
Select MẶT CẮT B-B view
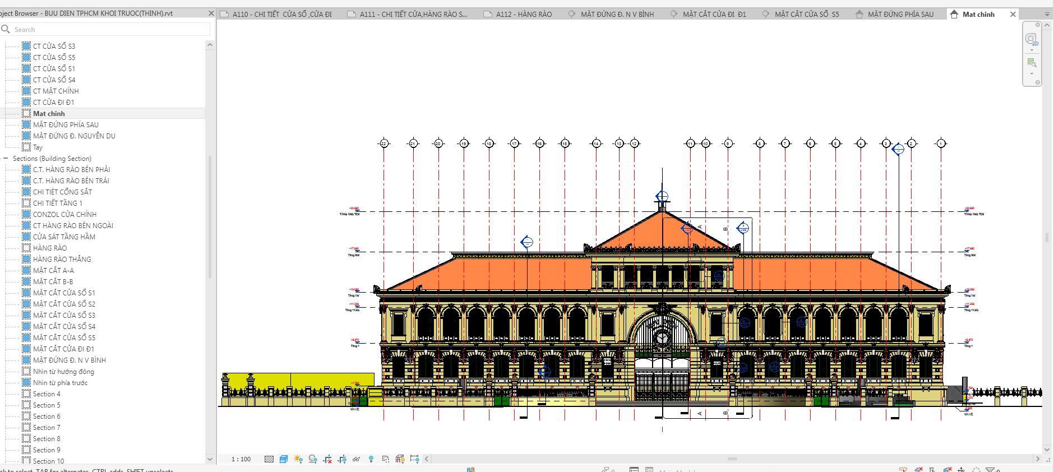[53, 281]
